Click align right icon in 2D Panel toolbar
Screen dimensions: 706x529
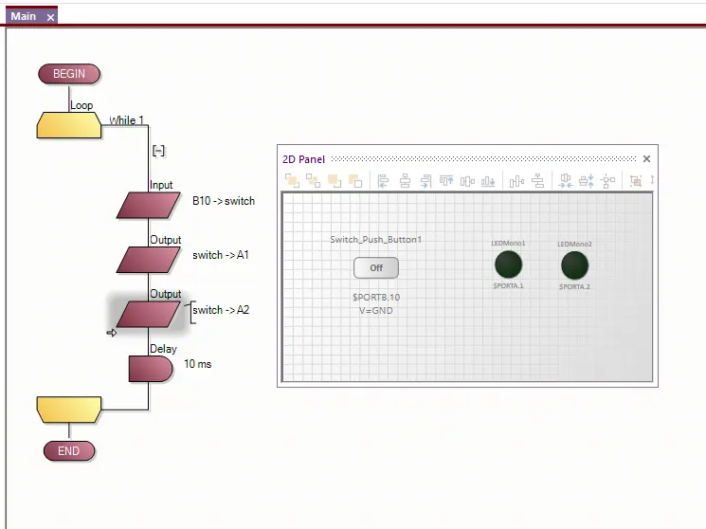coord(425,181)
